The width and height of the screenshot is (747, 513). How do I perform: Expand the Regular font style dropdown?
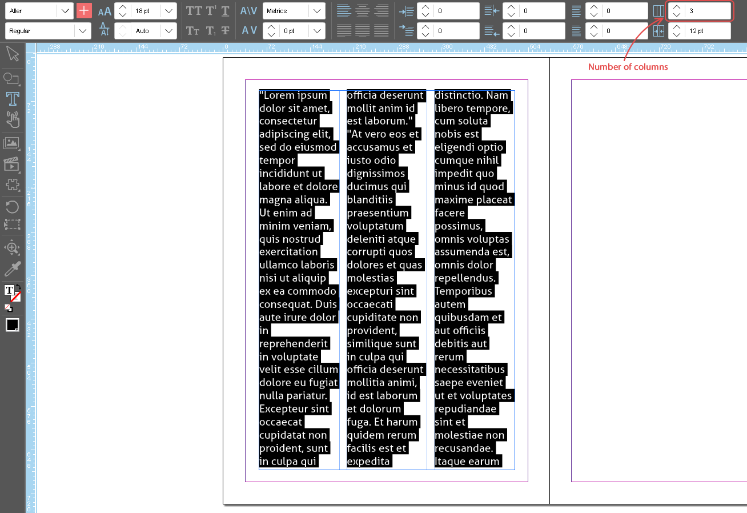pos(83,31)
